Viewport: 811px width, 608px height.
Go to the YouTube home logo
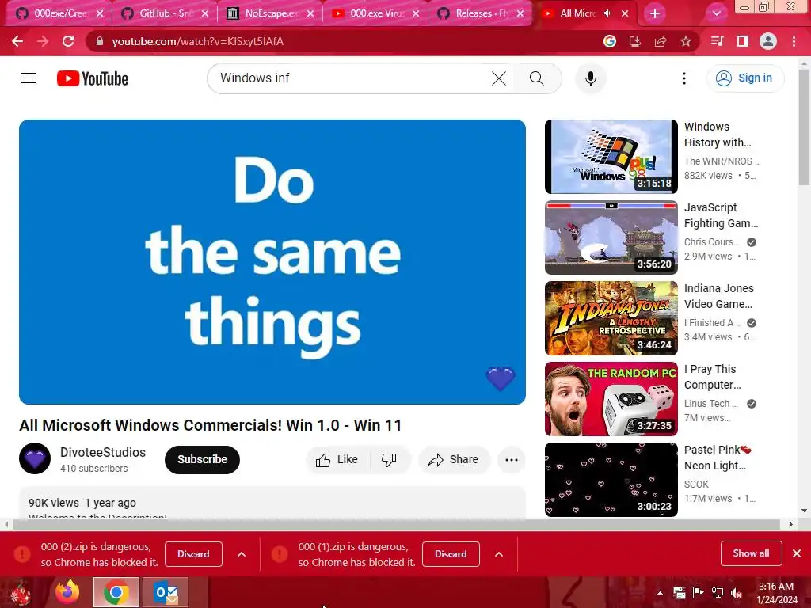pyautogui.click(x=93, y=78)
